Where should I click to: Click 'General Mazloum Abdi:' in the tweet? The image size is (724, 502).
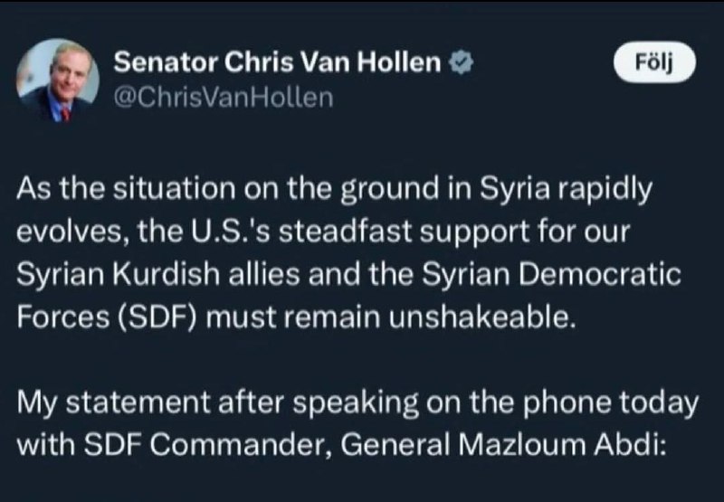coord(503,445)
